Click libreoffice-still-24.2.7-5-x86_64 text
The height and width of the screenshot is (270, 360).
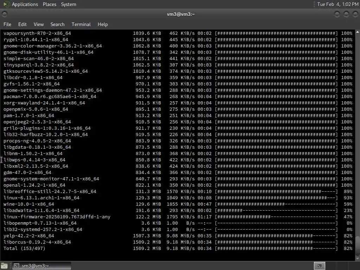tap(50, 192)
